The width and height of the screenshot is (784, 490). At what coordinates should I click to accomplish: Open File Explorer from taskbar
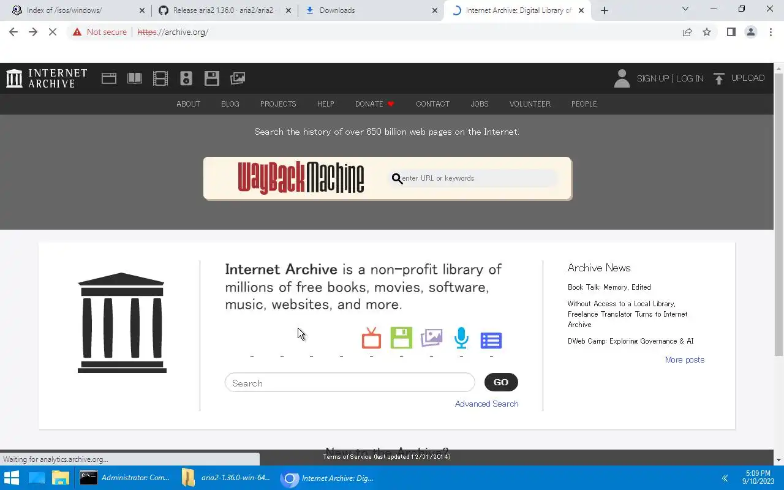[x=60, y=478]
